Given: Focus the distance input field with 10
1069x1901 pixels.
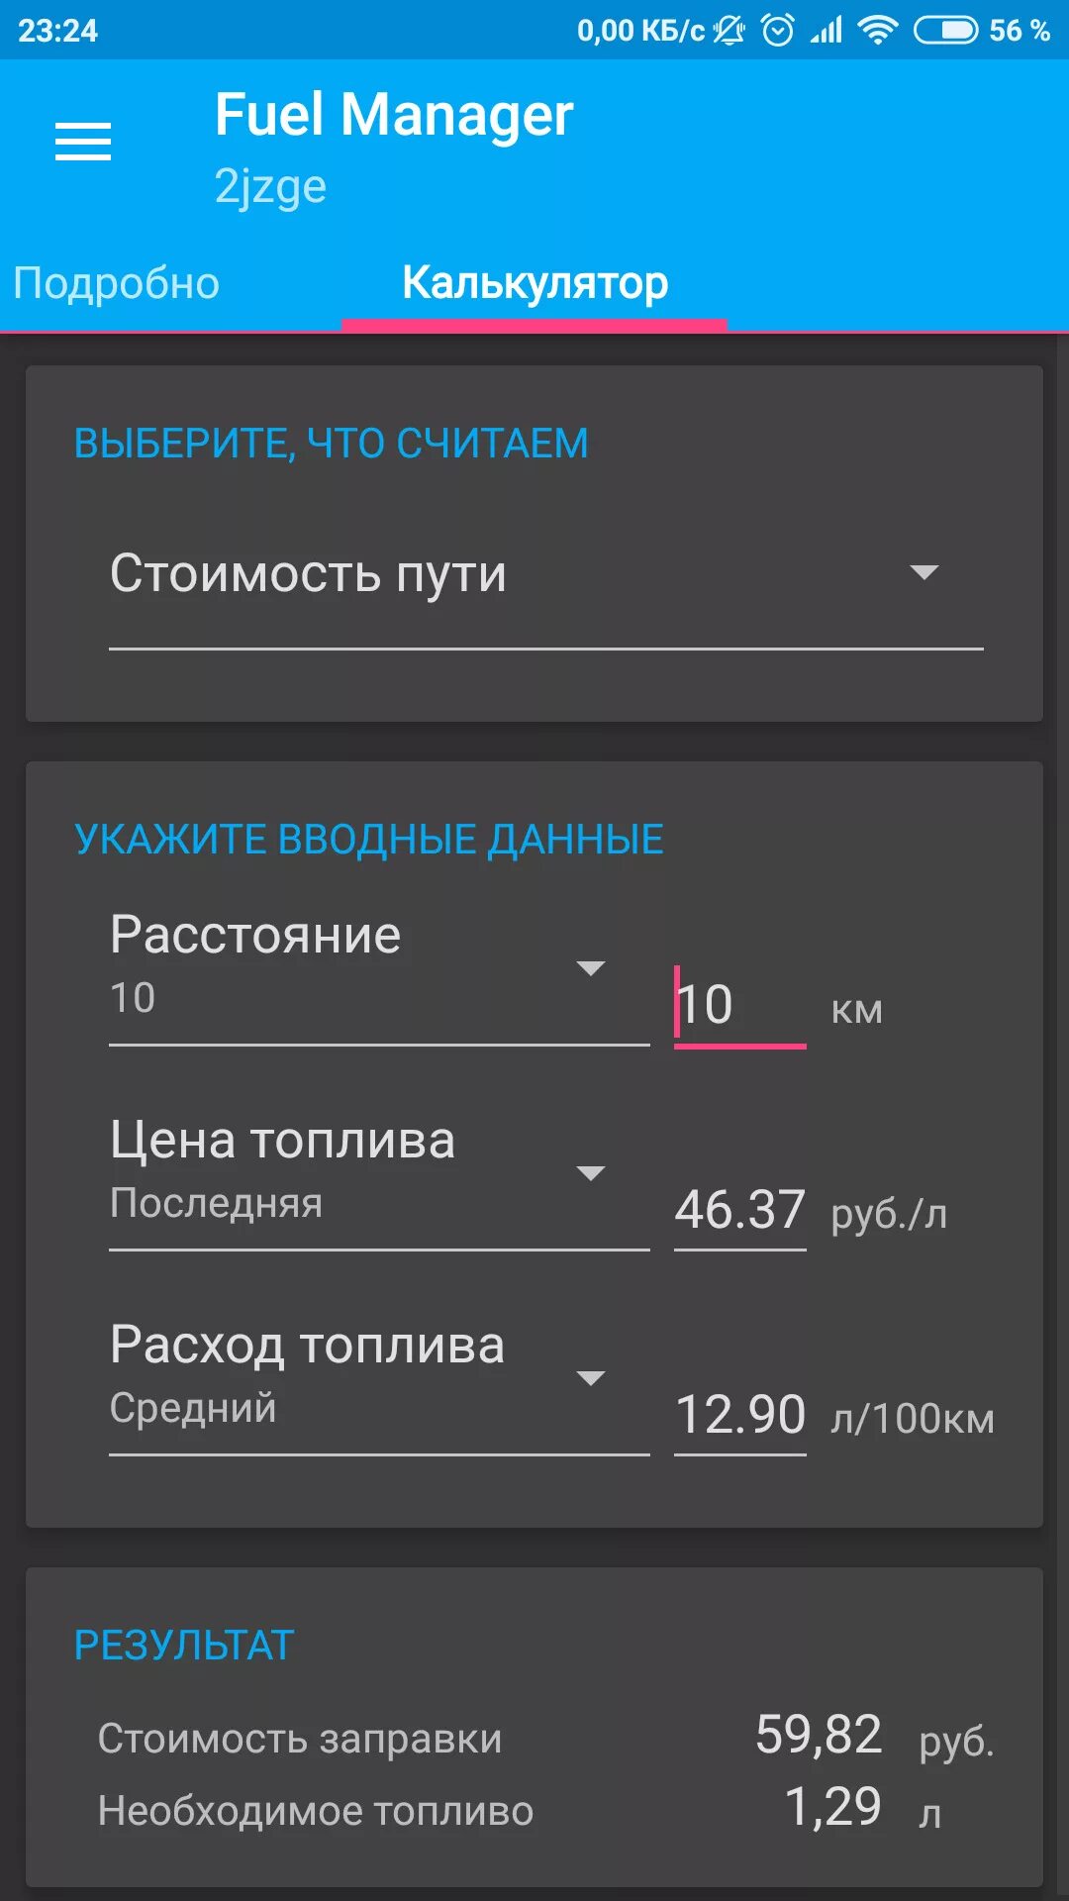Looking at the screenshot, I should [739, 1006].
